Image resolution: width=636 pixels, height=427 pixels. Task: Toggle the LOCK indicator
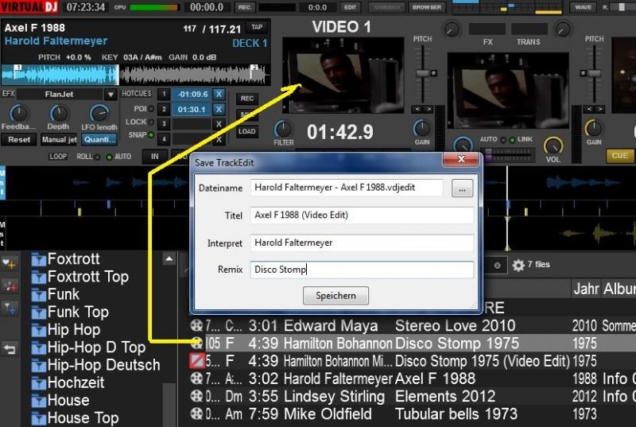click(x=151, y=122)
